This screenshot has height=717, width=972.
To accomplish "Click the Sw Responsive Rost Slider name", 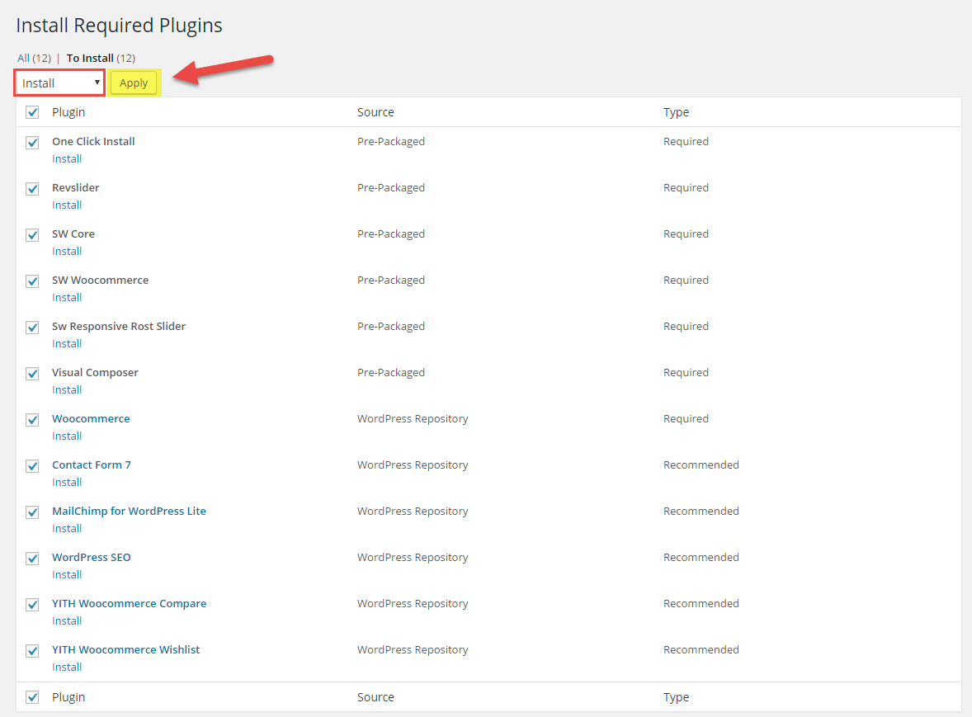I will [x=119, y=327].
